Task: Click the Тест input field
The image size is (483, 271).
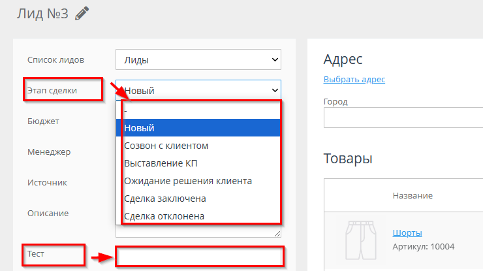Action: 198,257
